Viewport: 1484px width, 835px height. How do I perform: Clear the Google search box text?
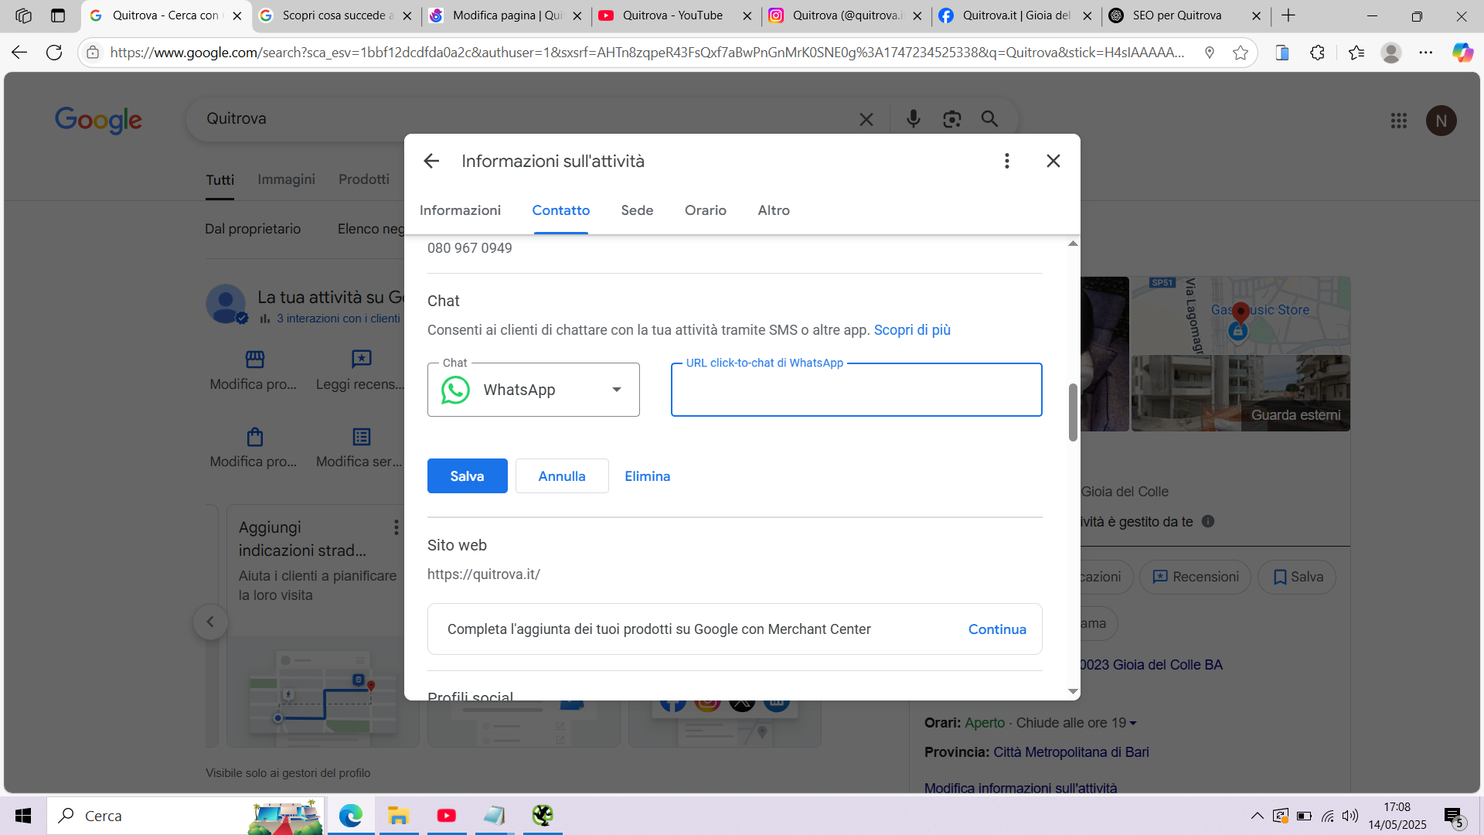[866, 119]
